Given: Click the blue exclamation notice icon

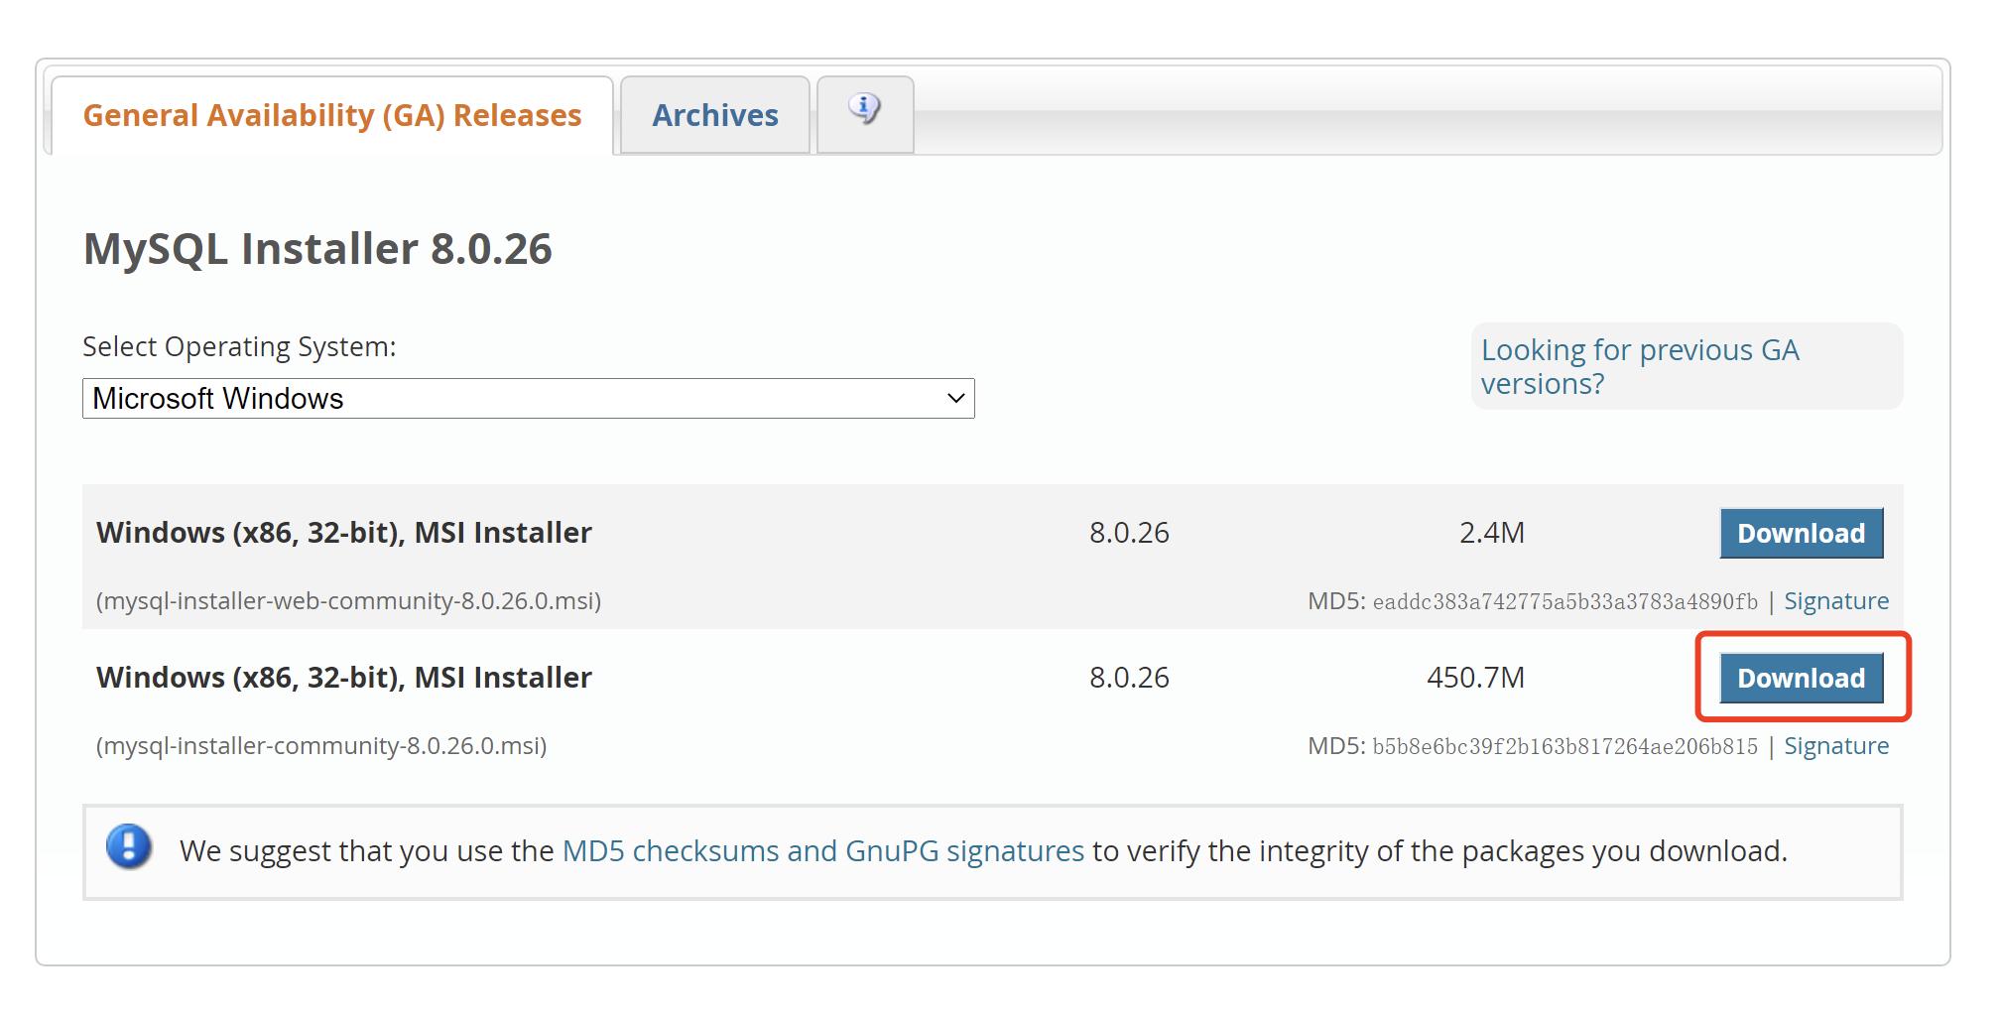Looking at the screenshot, I should (x=129, y=847).
